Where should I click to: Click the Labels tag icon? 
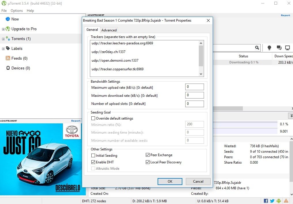coord(8,48)
